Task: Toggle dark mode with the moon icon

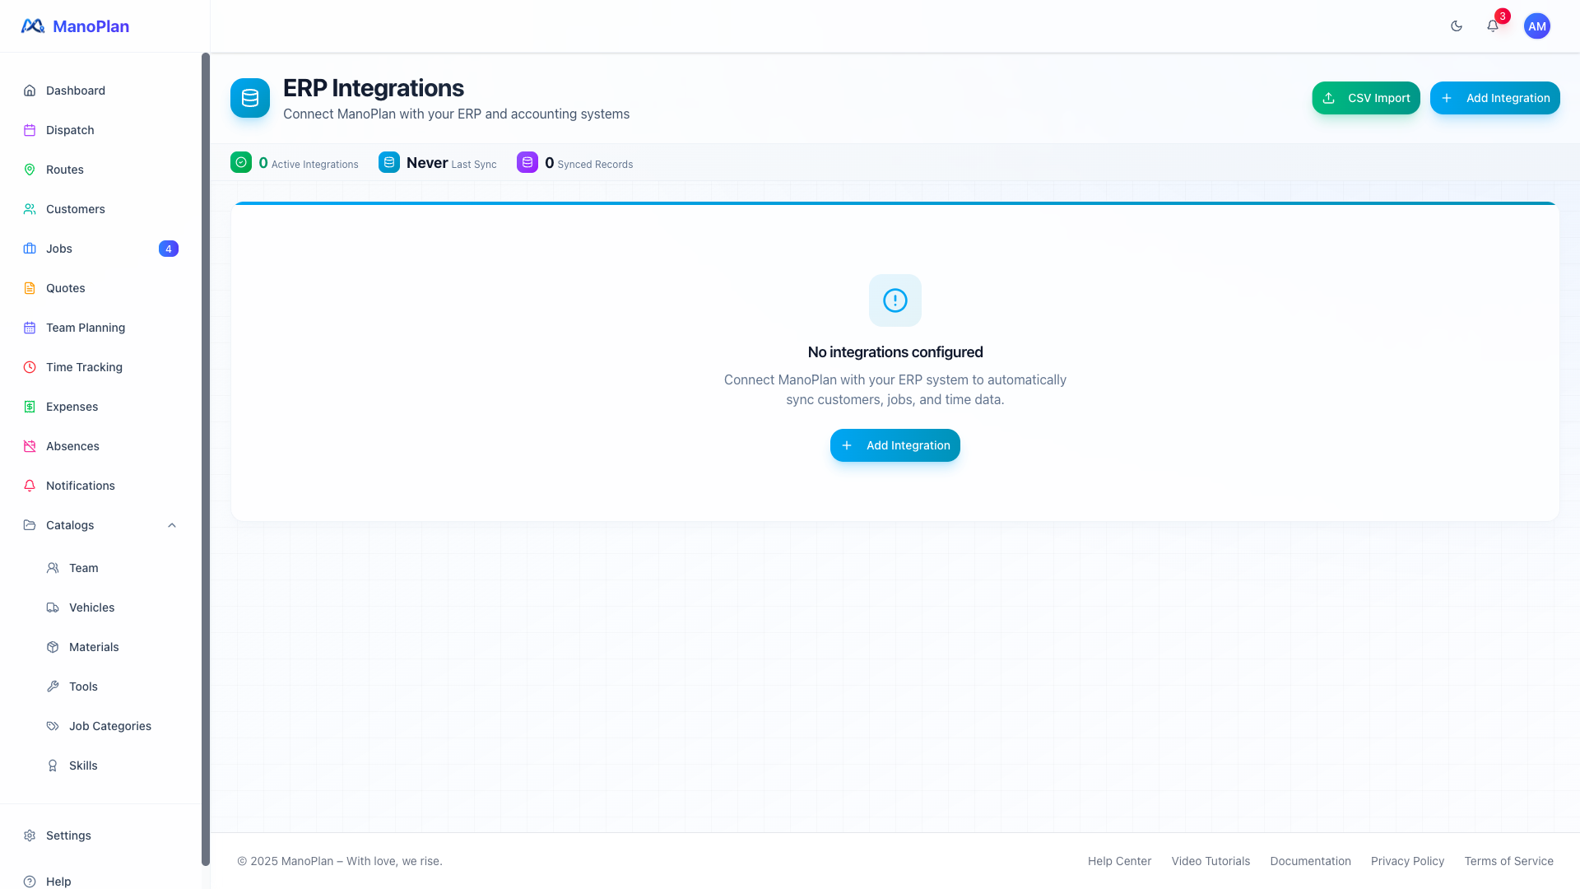Action: [1457, 26]
